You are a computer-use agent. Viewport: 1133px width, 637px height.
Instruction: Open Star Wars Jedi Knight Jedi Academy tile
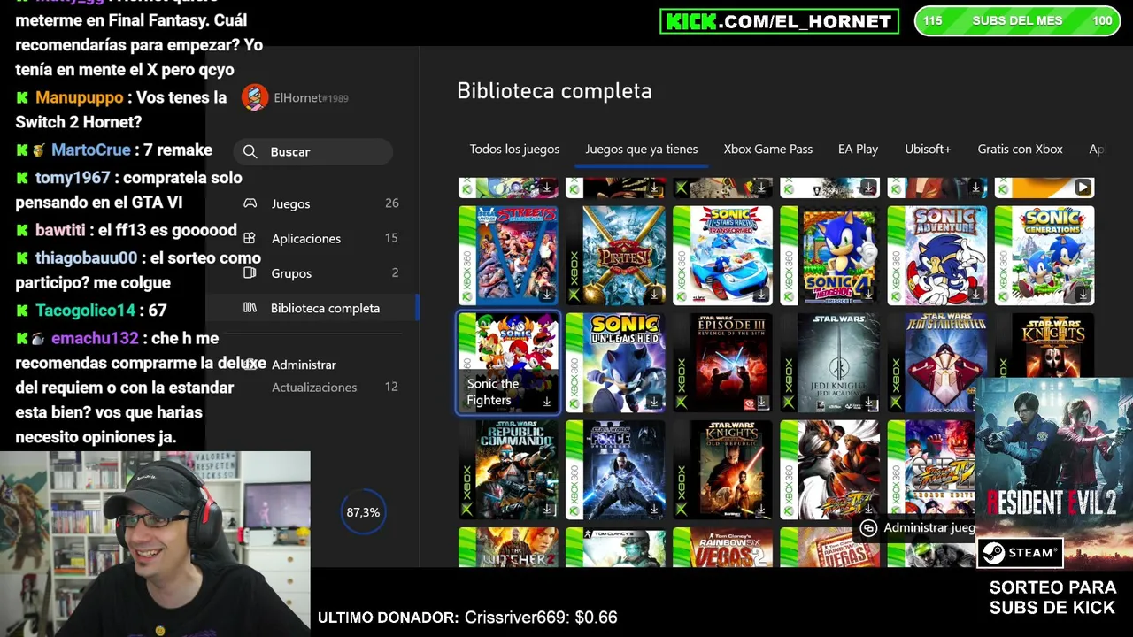(x=830, y=363)
